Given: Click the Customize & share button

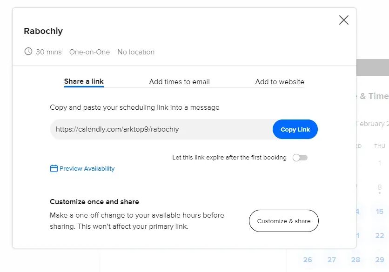Looking at the screenshot, I should point(283,221).
